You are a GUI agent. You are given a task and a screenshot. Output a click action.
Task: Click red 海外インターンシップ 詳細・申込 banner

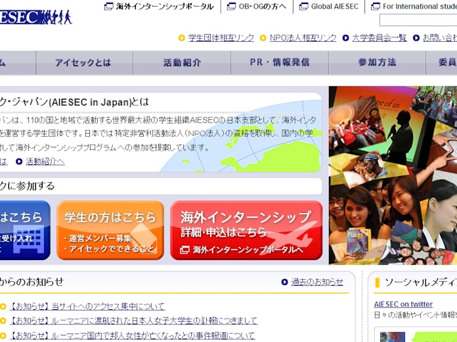pyautogui.click(x=246, y=230)
